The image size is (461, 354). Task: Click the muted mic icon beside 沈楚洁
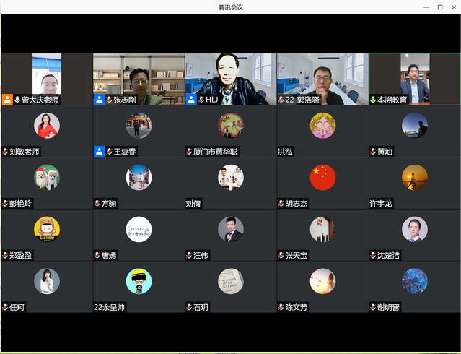(373, 256)
